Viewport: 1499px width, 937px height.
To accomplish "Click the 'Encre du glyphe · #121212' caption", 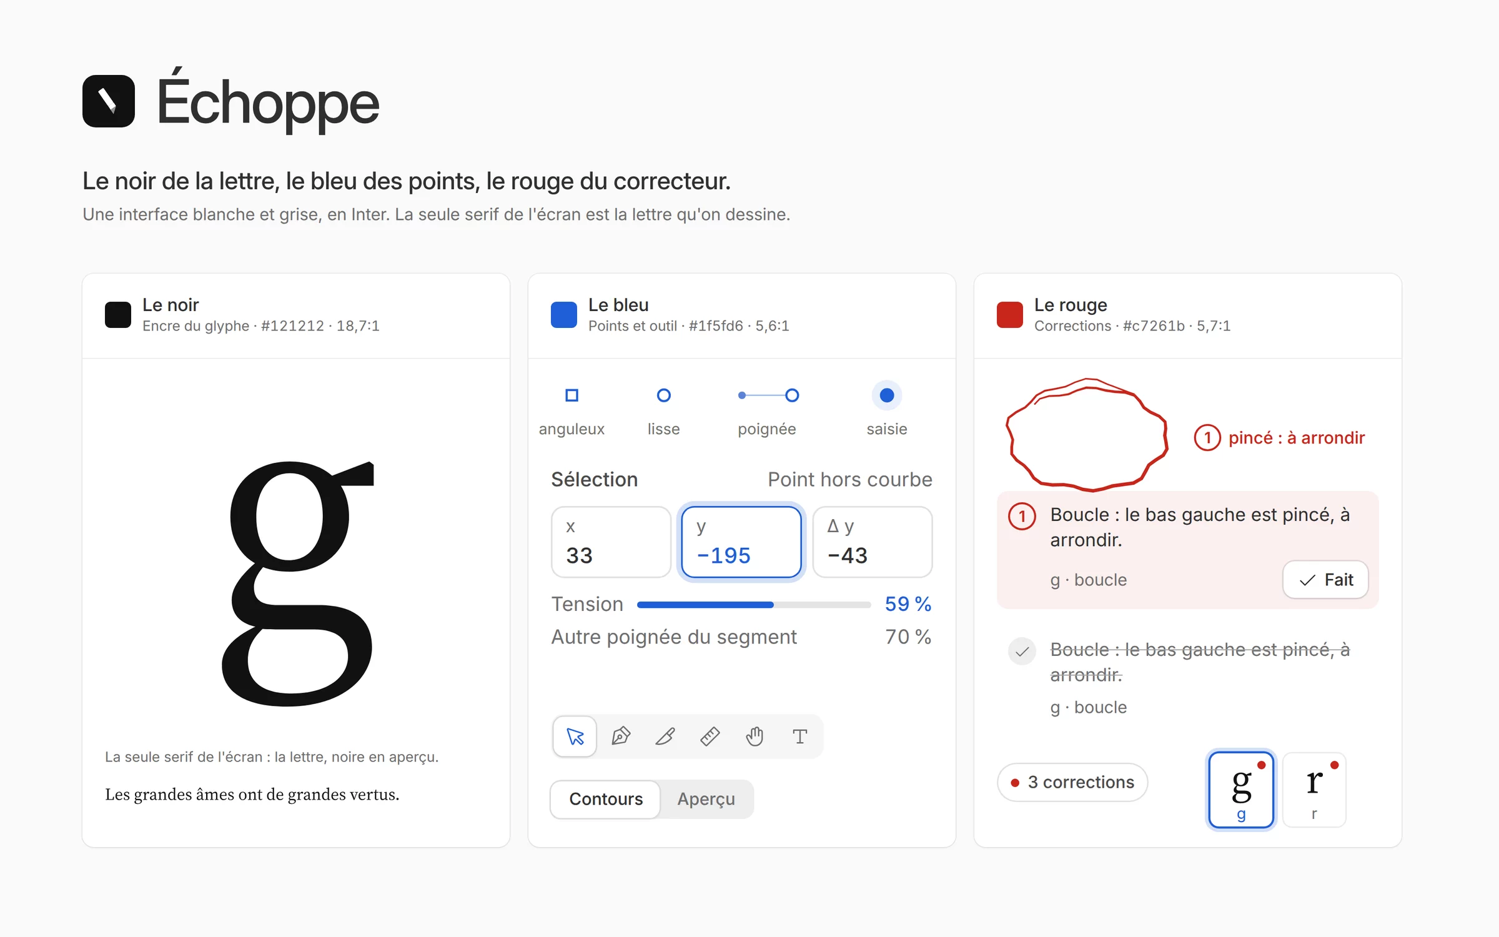I will click(x=260, y=326).
